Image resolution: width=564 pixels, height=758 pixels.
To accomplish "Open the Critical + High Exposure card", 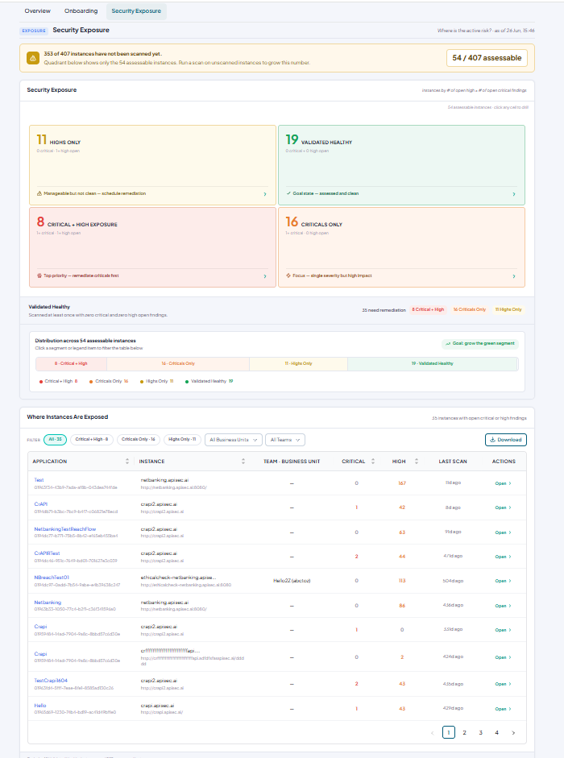I will (x=152, y=247).
